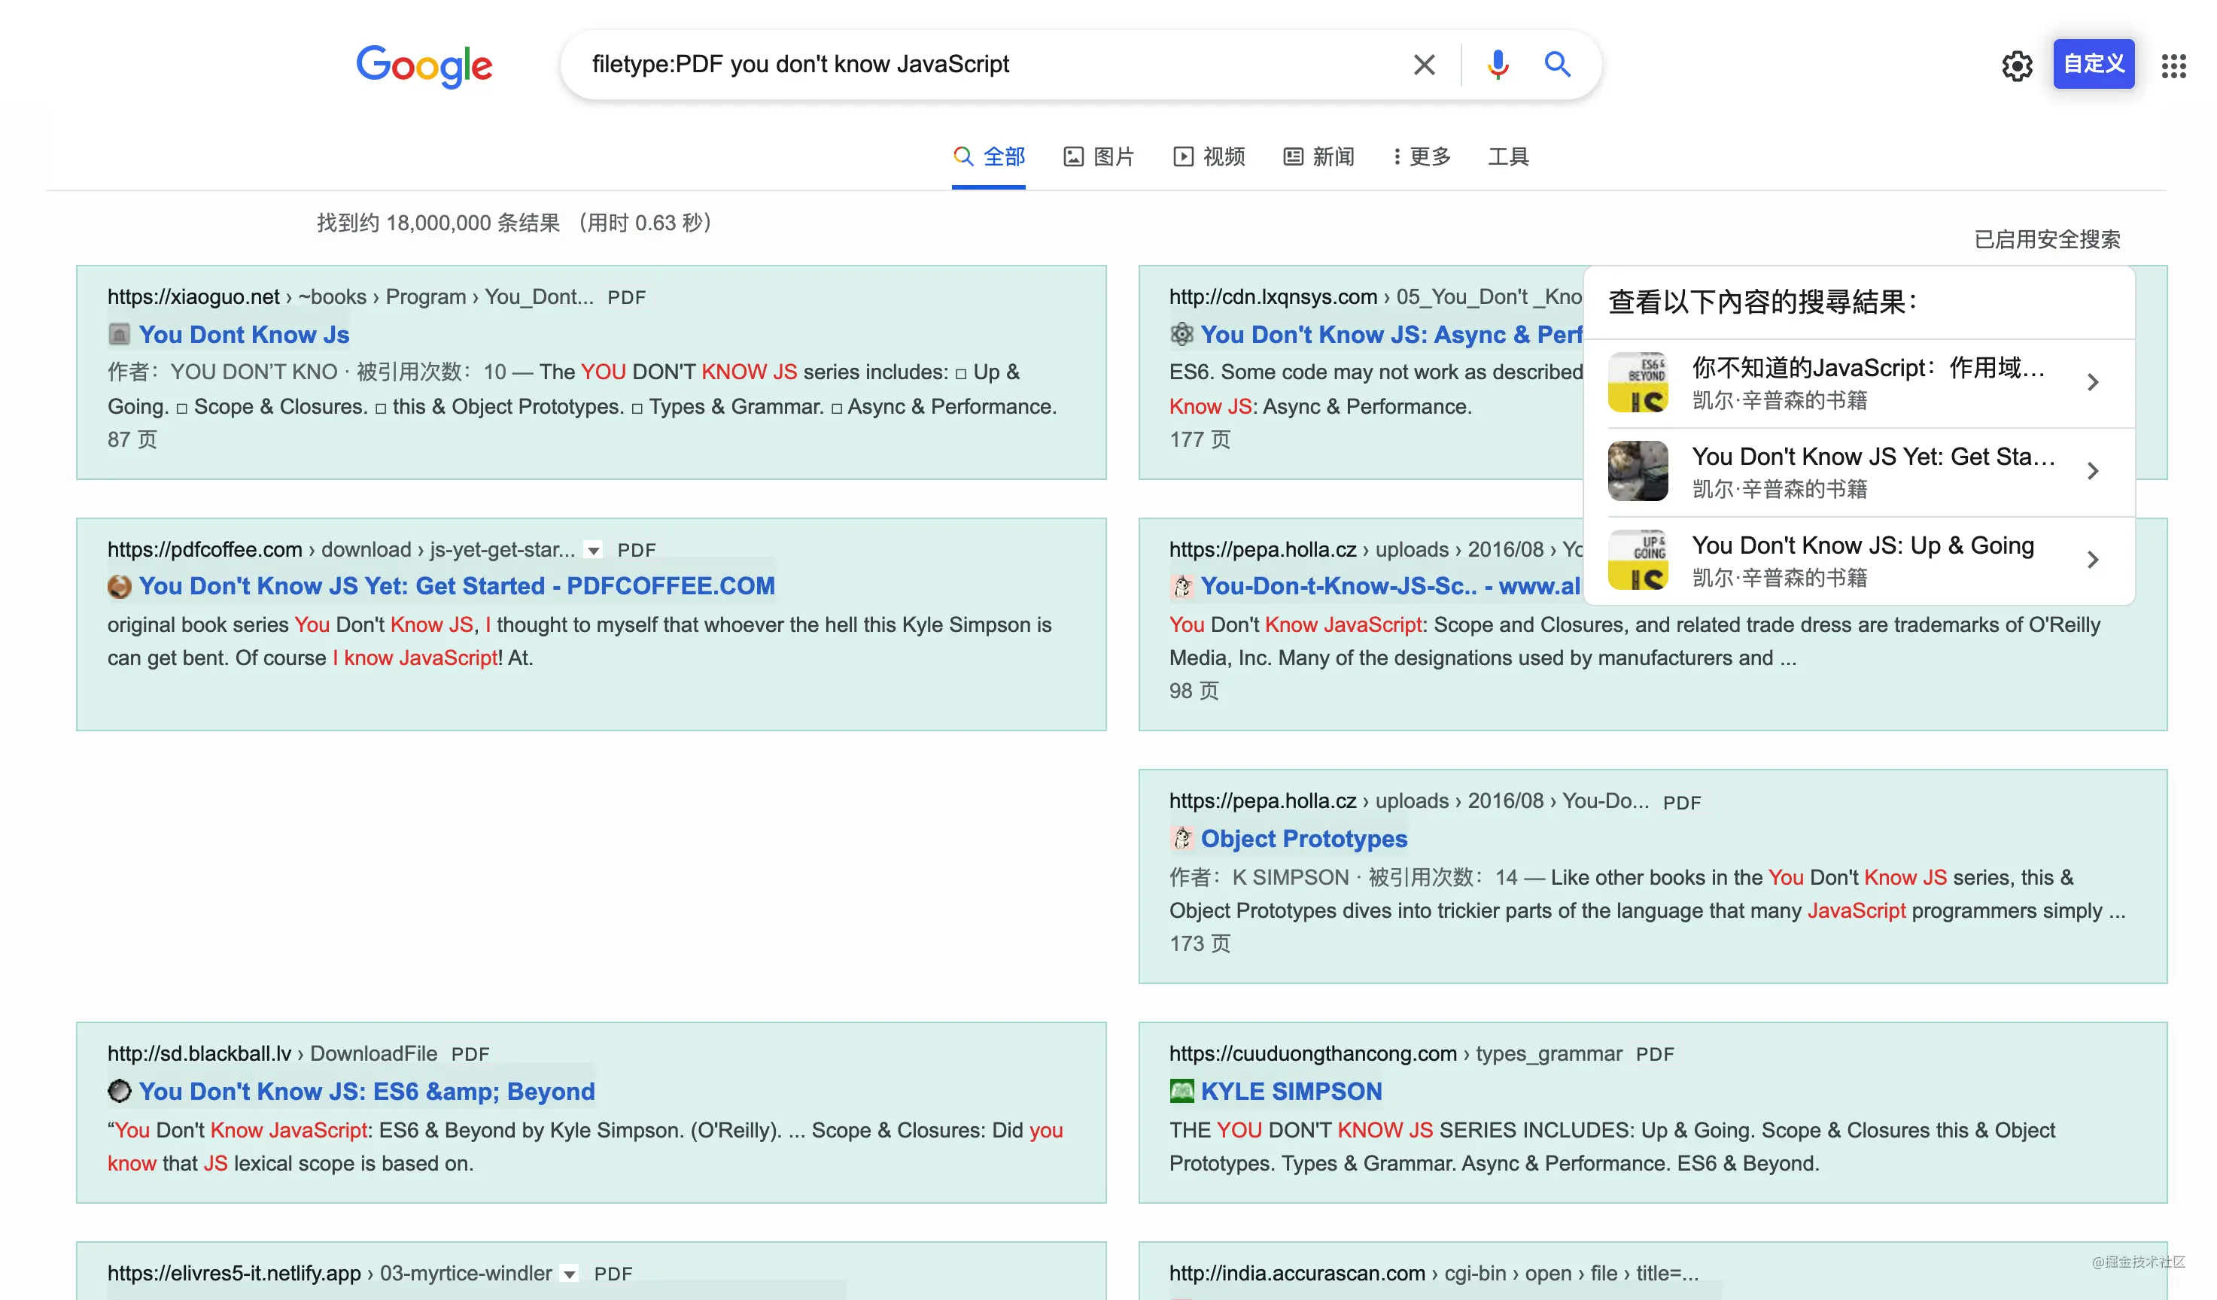Image resolution: width=2217 pixels, height=1300 pixels.
Task: Click Get Started book cover thumbnail
Action: (1638, 472)
